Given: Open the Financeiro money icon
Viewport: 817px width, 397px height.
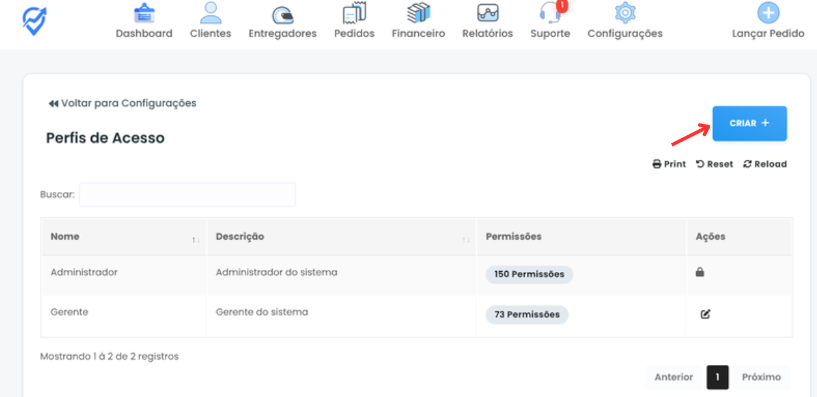Looking at the screenshot, I should [x=418, y=13].
